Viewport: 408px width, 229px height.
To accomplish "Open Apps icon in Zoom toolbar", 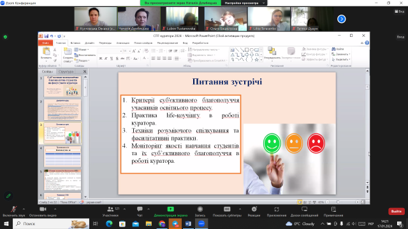I will (276, 209).
